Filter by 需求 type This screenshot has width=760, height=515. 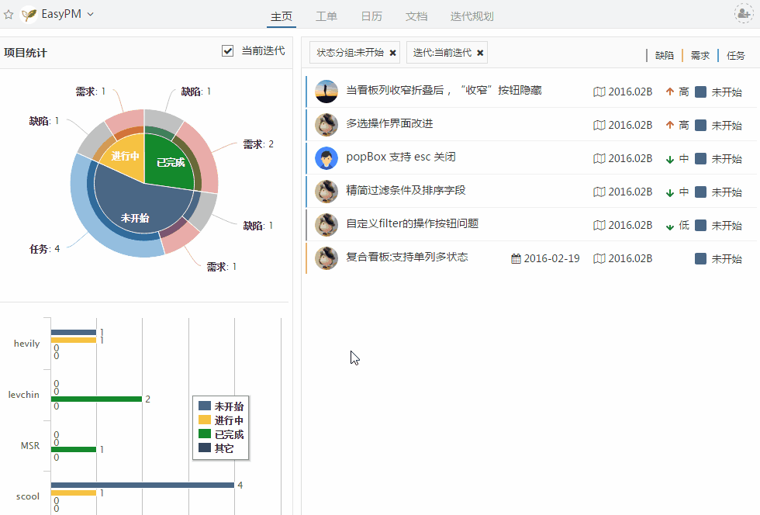(700, 56)
